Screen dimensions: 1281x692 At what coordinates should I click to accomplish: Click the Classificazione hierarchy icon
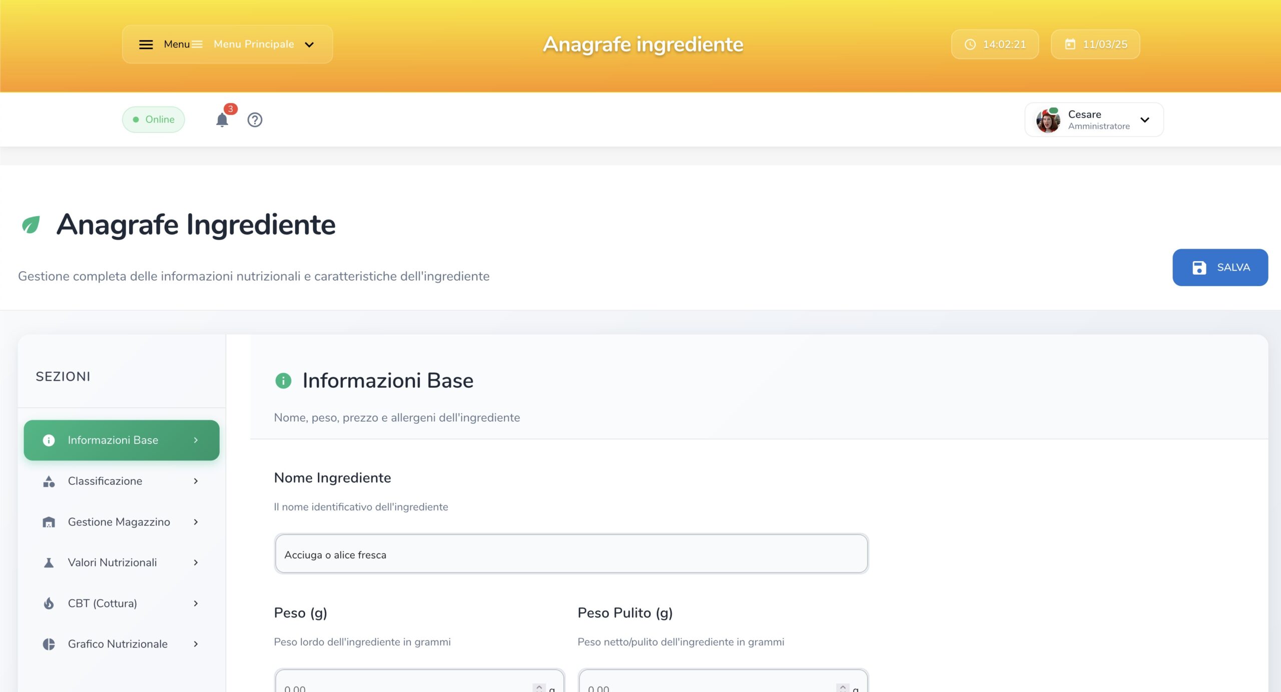pyautogui.click(x=48, y=481)
